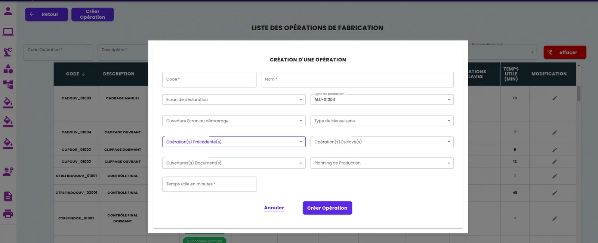Image resolution: width=598 pixels, height=243 pixels.
Task: Edit CTRLFINDOOUV_01001 row with pencil icon
Action: [x=555, y=176]
